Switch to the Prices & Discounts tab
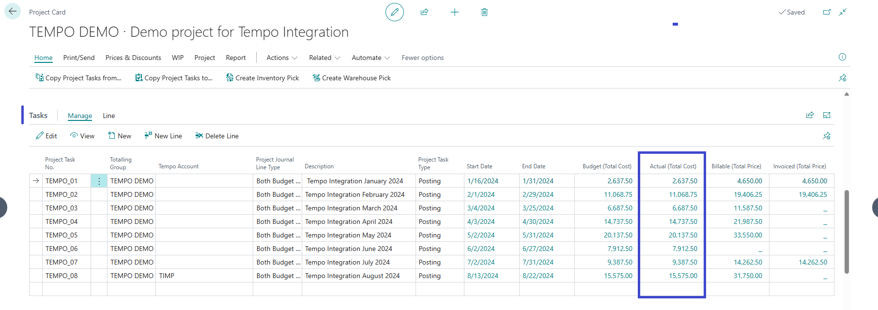The image size is (878, 310). 133,58
